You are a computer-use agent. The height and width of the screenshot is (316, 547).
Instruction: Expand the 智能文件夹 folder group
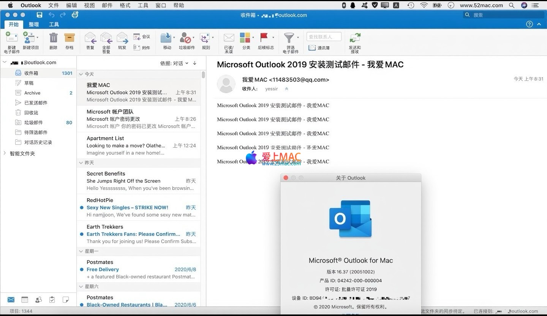[5, 153]
